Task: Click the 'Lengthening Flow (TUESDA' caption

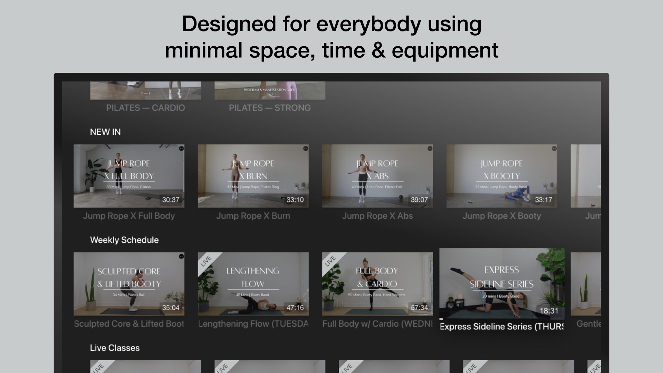Action: coord(253,324)
